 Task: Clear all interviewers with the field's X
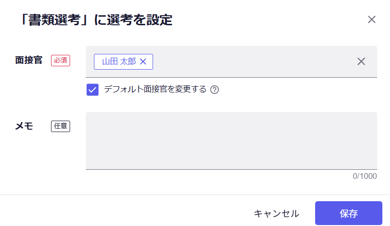click(x=361, y=62)
